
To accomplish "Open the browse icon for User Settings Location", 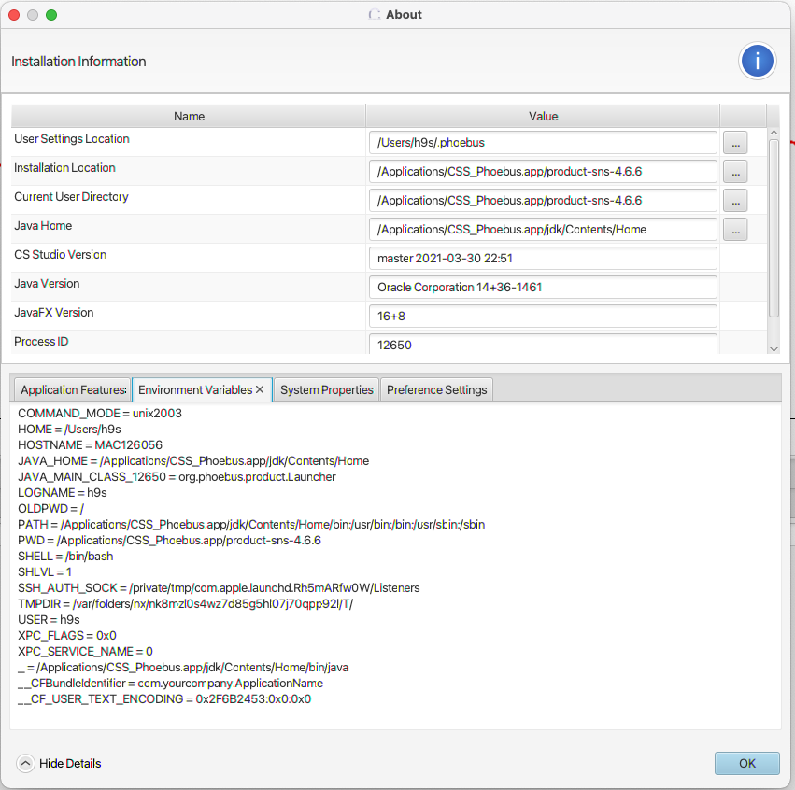I will [735, 142].
